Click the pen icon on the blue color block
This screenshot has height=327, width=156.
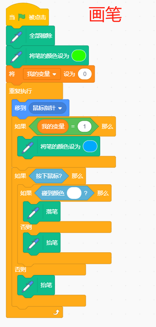pyautogui.click(x=27, y=146)
